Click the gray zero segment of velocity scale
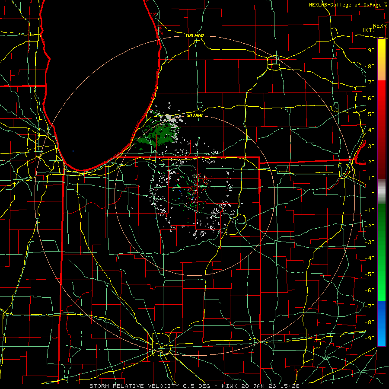The width and height of the screenshot is (389, 389). 382,191
